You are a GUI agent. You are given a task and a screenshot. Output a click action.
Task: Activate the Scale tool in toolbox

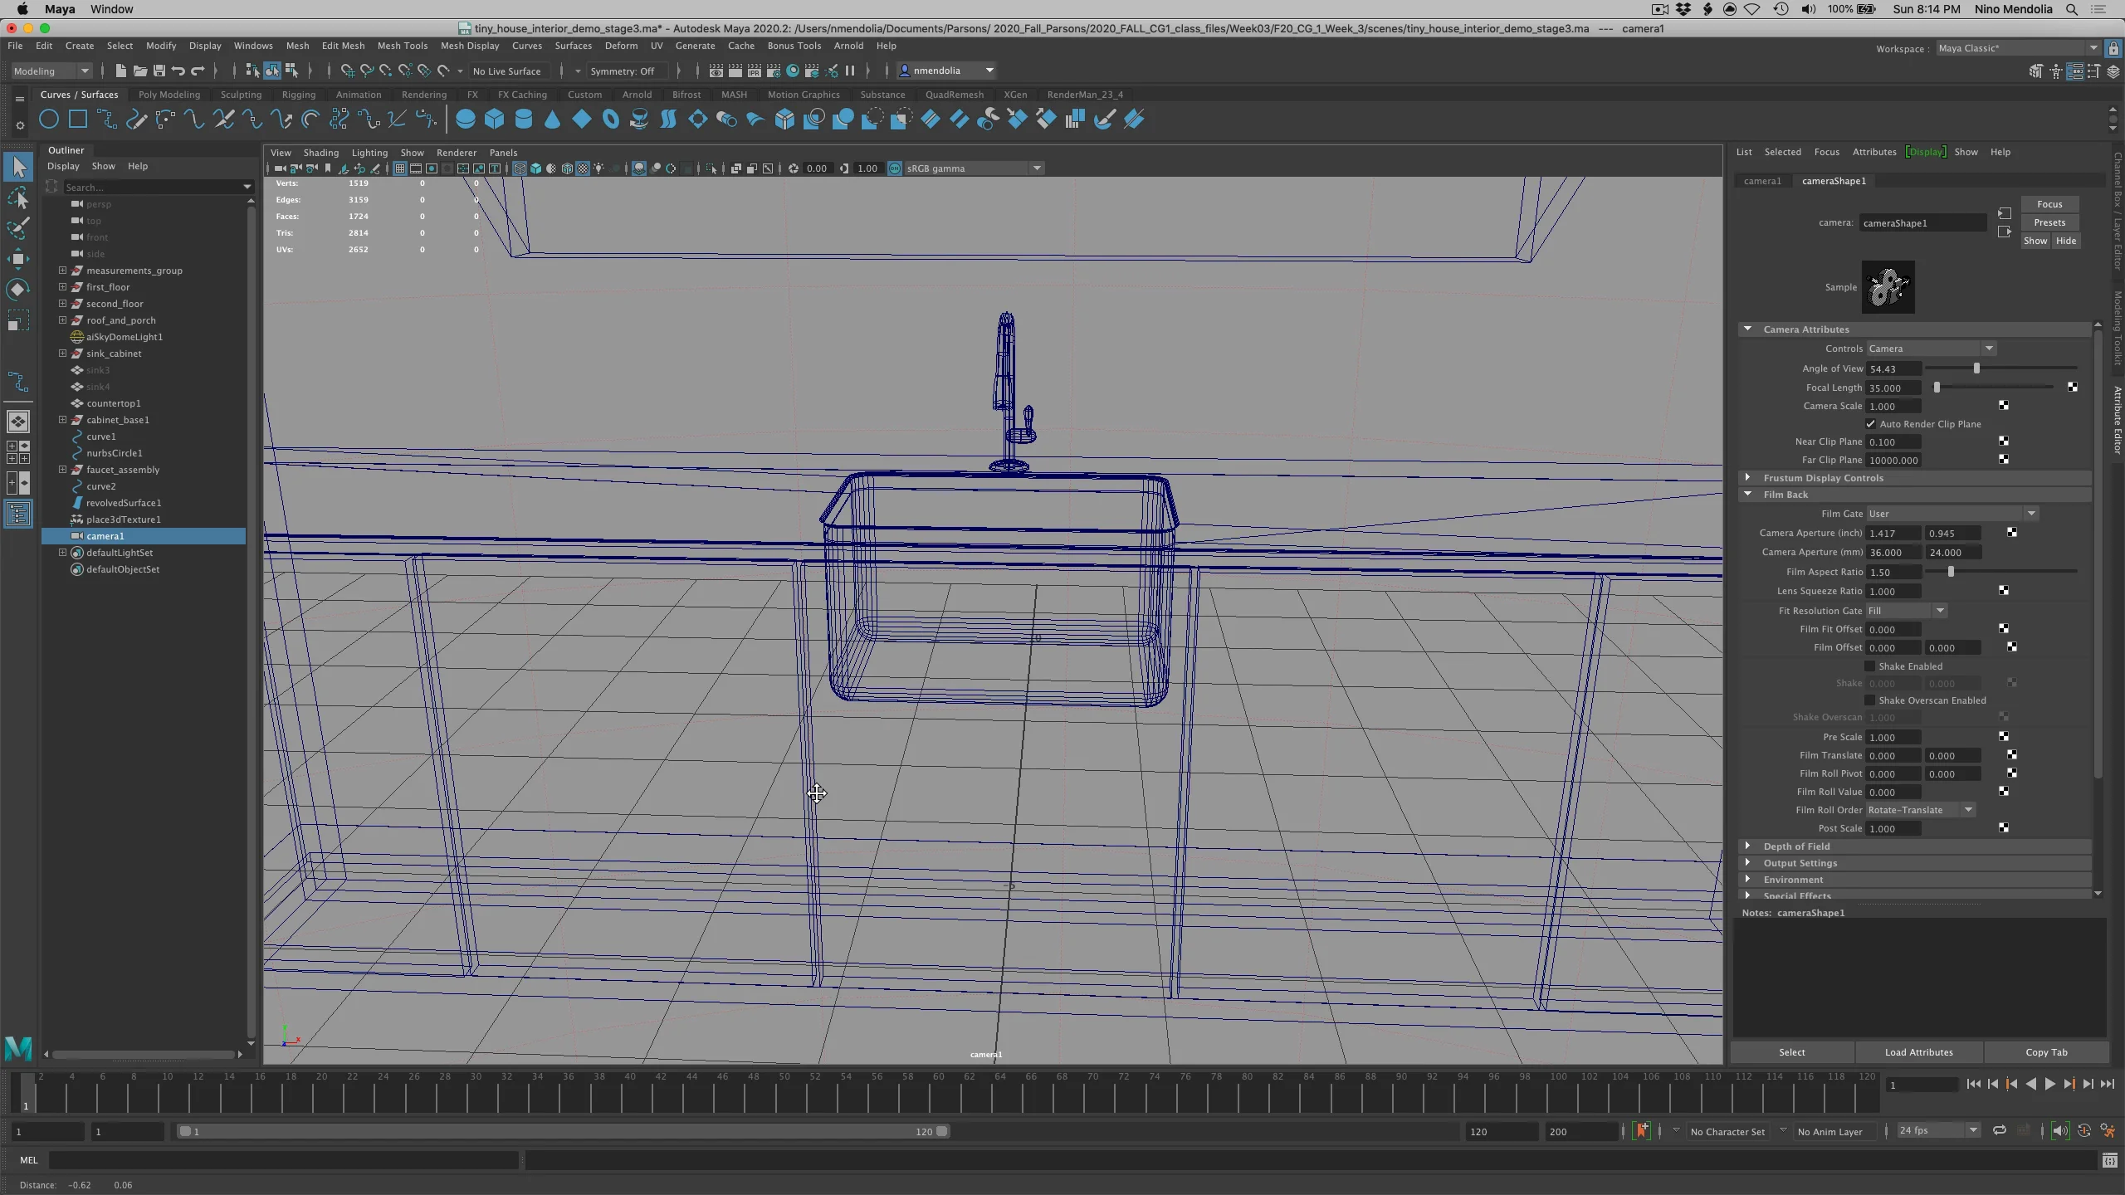[18, 320]
